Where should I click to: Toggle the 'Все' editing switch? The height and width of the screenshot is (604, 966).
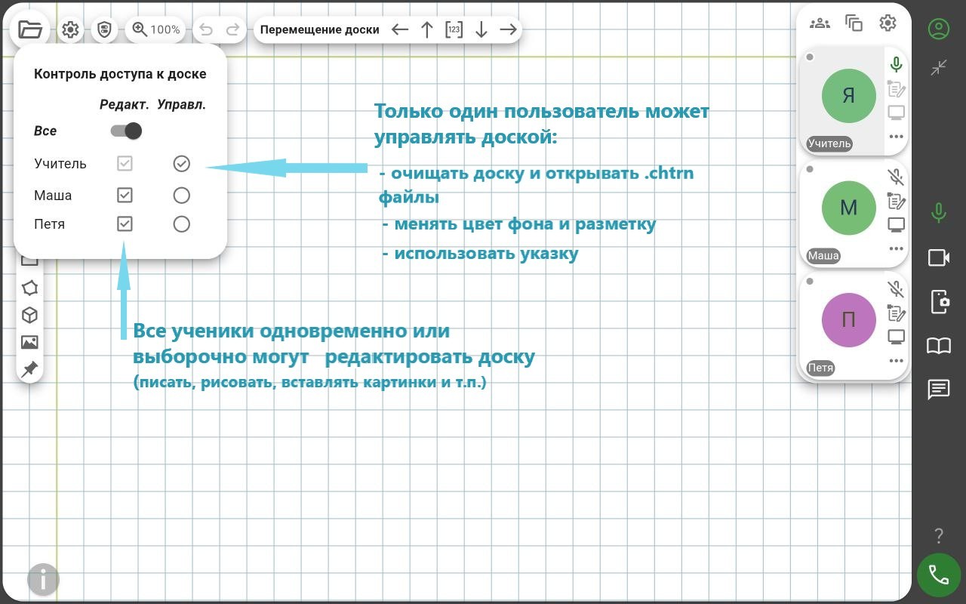[126, 131]
